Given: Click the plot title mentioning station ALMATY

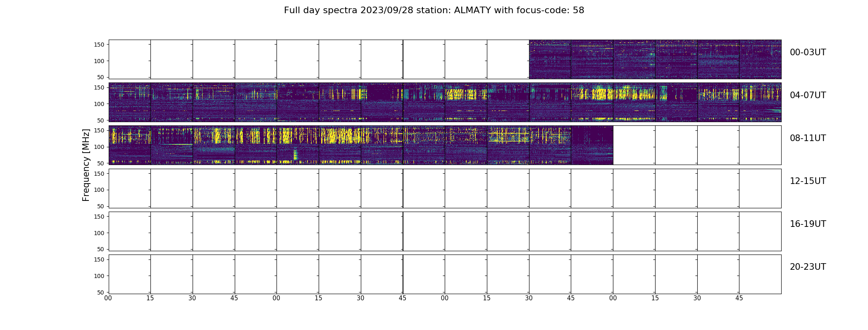Looking at the screenshot, I should tap(434, 10).
